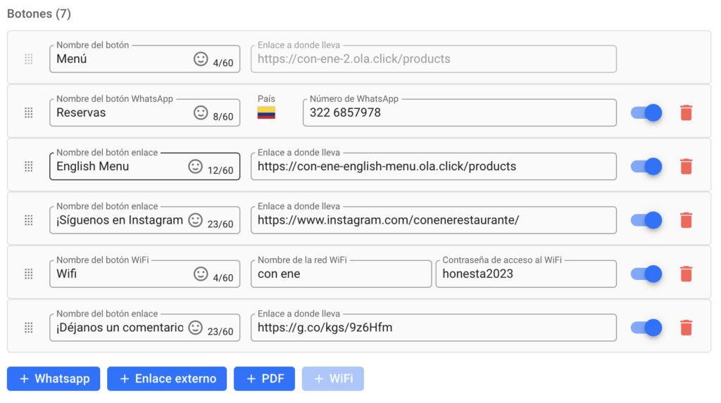Focus the Google review link URL field
The width and height of the screenshot is (721, 403).
click(432, 328)
